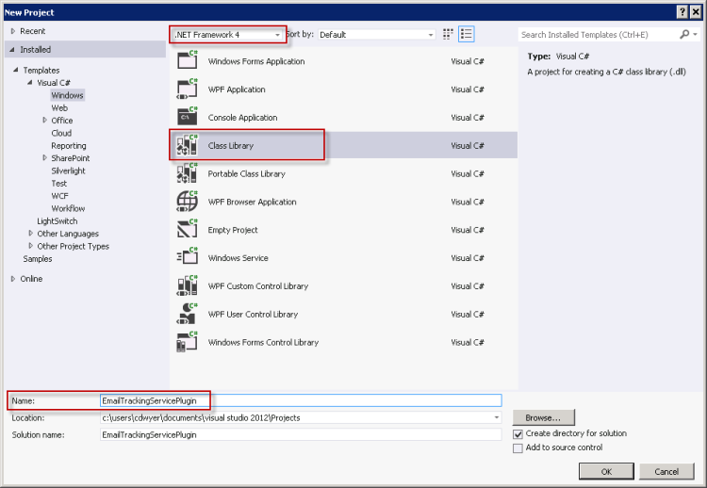
Task: Select the Windows category in tree
Action: pos(67,95)
